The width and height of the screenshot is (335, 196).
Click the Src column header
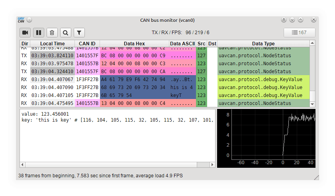(x=201, y=43)
